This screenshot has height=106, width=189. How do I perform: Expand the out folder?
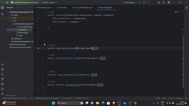pyautogui.click(x=10, y=18)
